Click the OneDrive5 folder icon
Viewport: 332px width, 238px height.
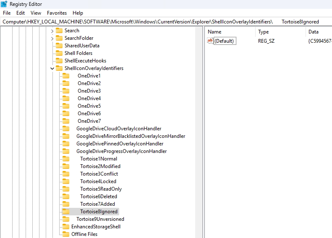click(66, 106)
